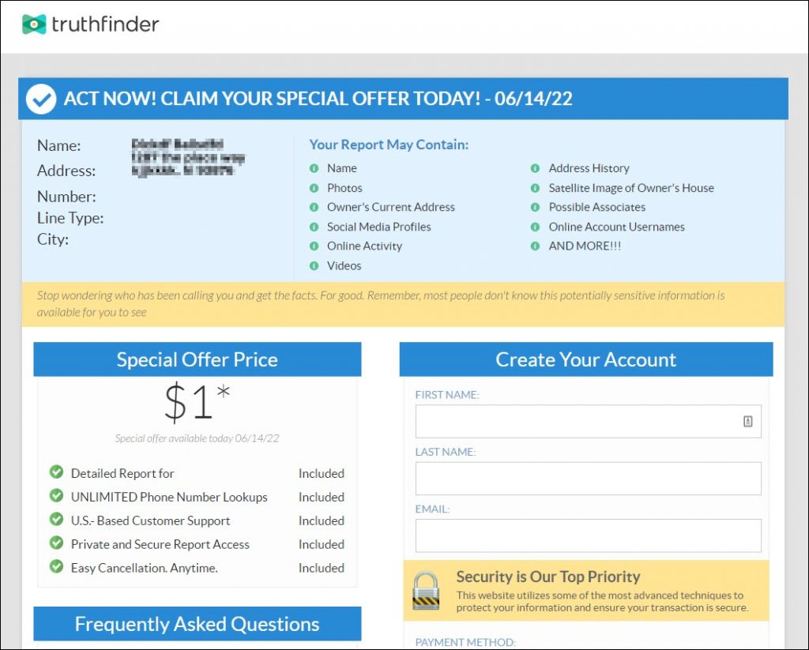The height and width of the screenshot is (650, 809).
Task: Click bullet beside Satellite Image of Owner's House
Action: [535, 188]
